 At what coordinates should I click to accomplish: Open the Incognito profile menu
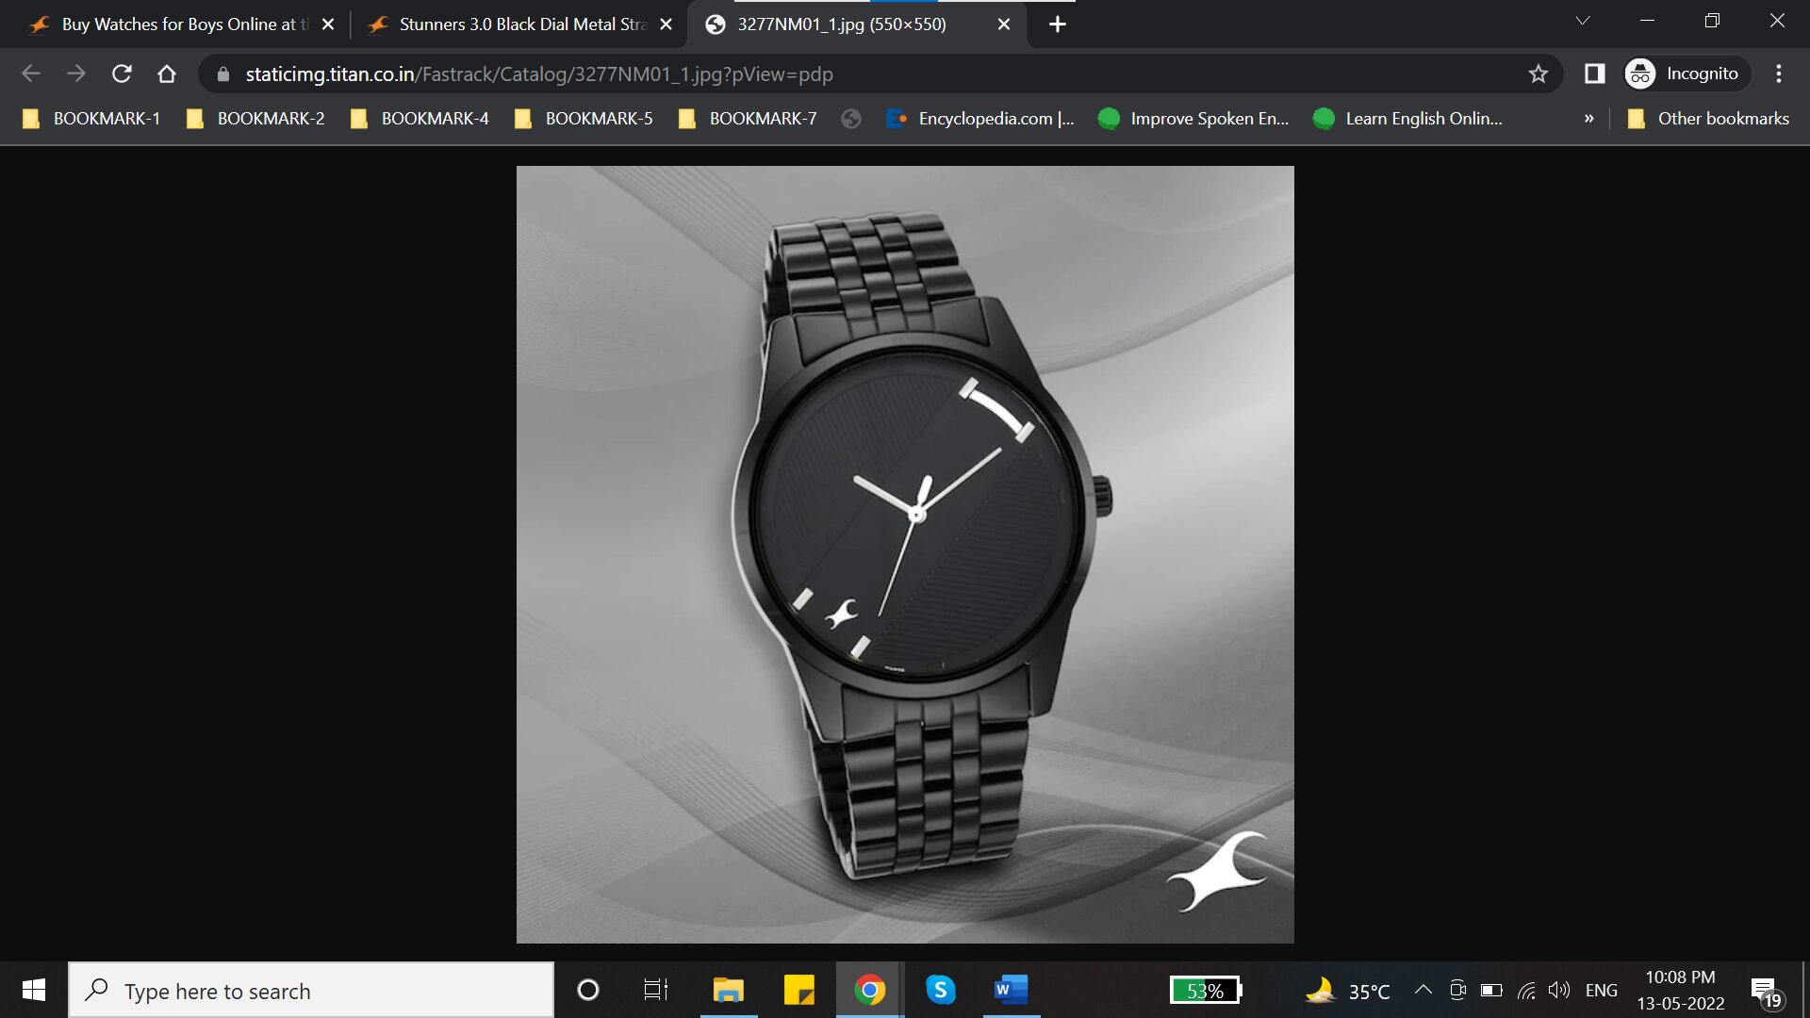click(x=1685, y=74)
